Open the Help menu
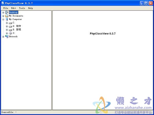The width and height of the screenshot is (154, 115). pyautogui.click(x=31, y=8)
